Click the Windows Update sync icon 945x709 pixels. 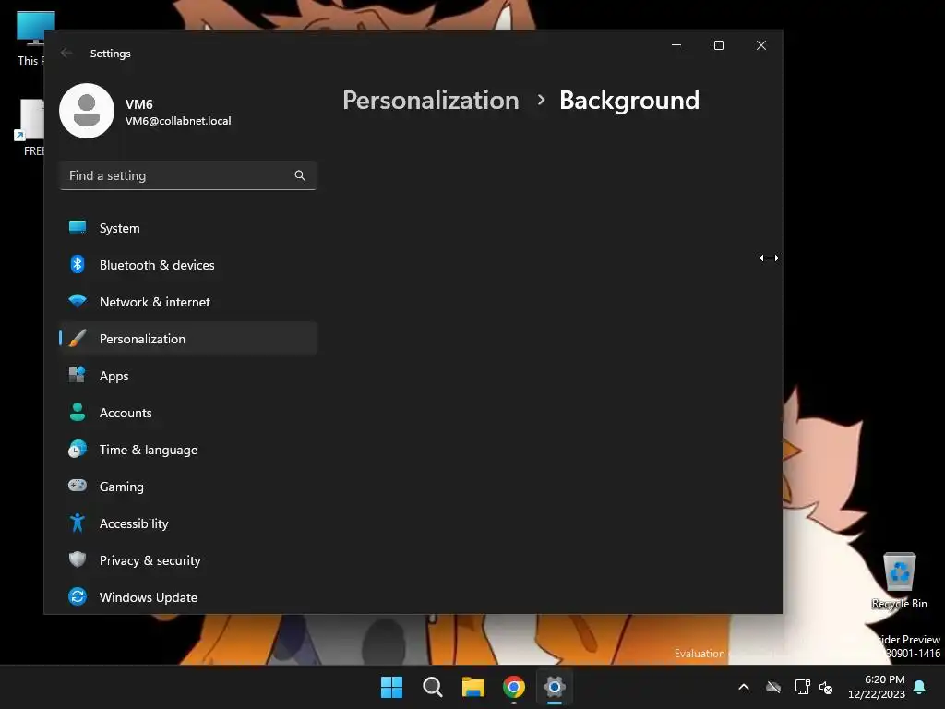pyautogui.click(x=78, y=596)
